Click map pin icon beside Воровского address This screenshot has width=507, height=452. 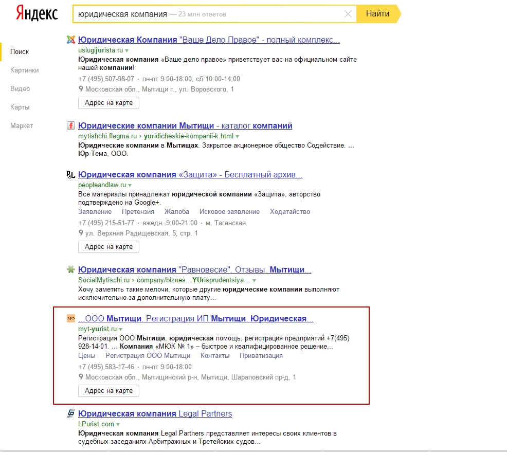click(81, 89)
